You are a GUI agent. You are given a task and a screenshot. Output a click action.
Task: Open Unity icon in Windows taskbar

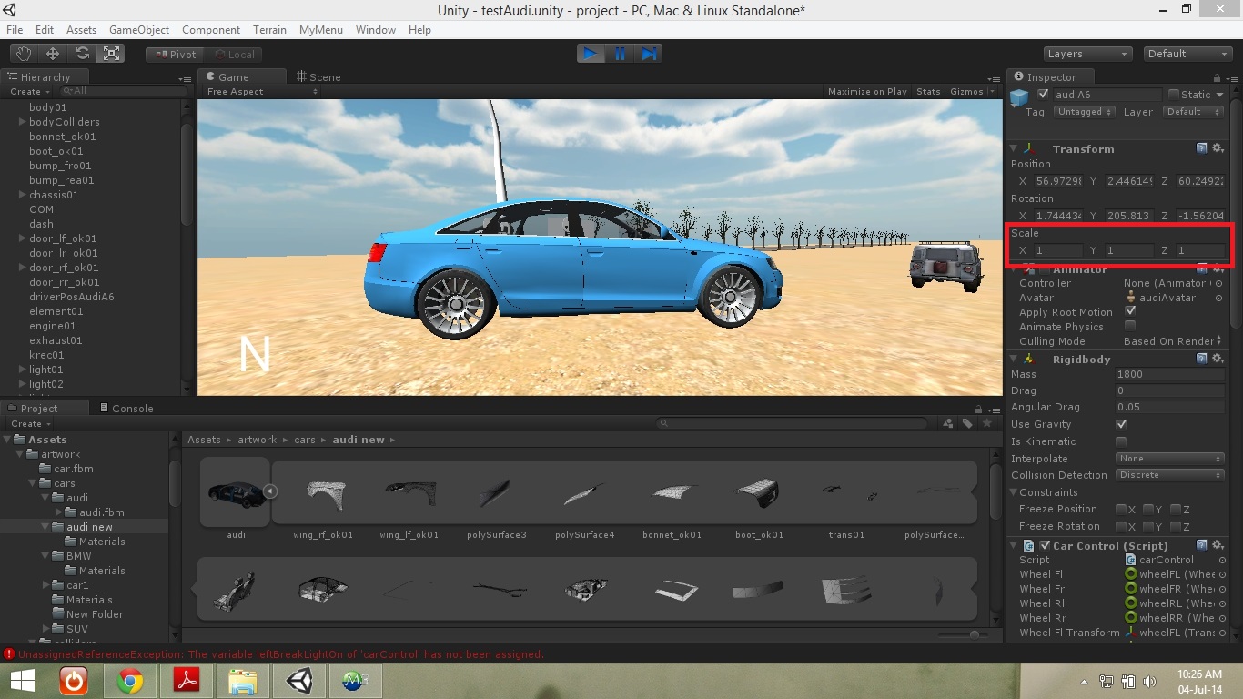pyautogui.click(x=299, y=681)
